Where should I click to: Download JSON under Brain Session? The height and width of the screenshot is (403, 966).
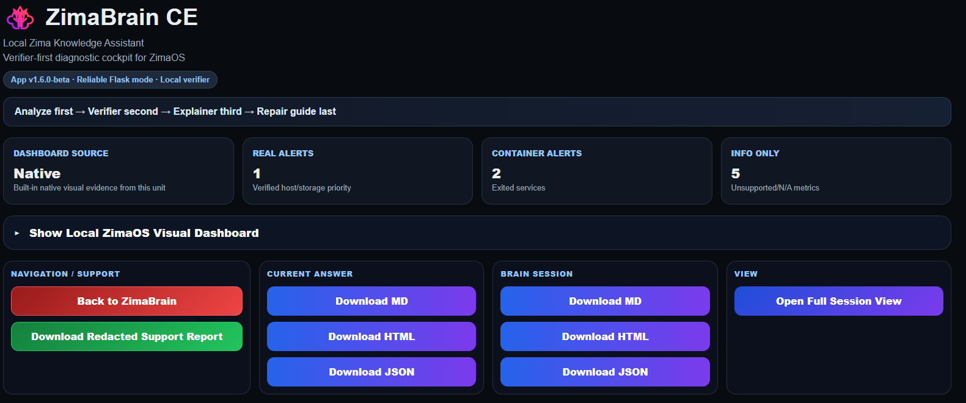tap(605, 372)
